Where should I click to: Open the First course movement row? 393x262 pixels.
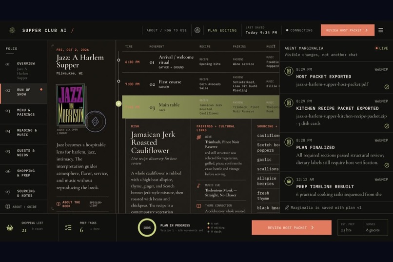point(200,84)
